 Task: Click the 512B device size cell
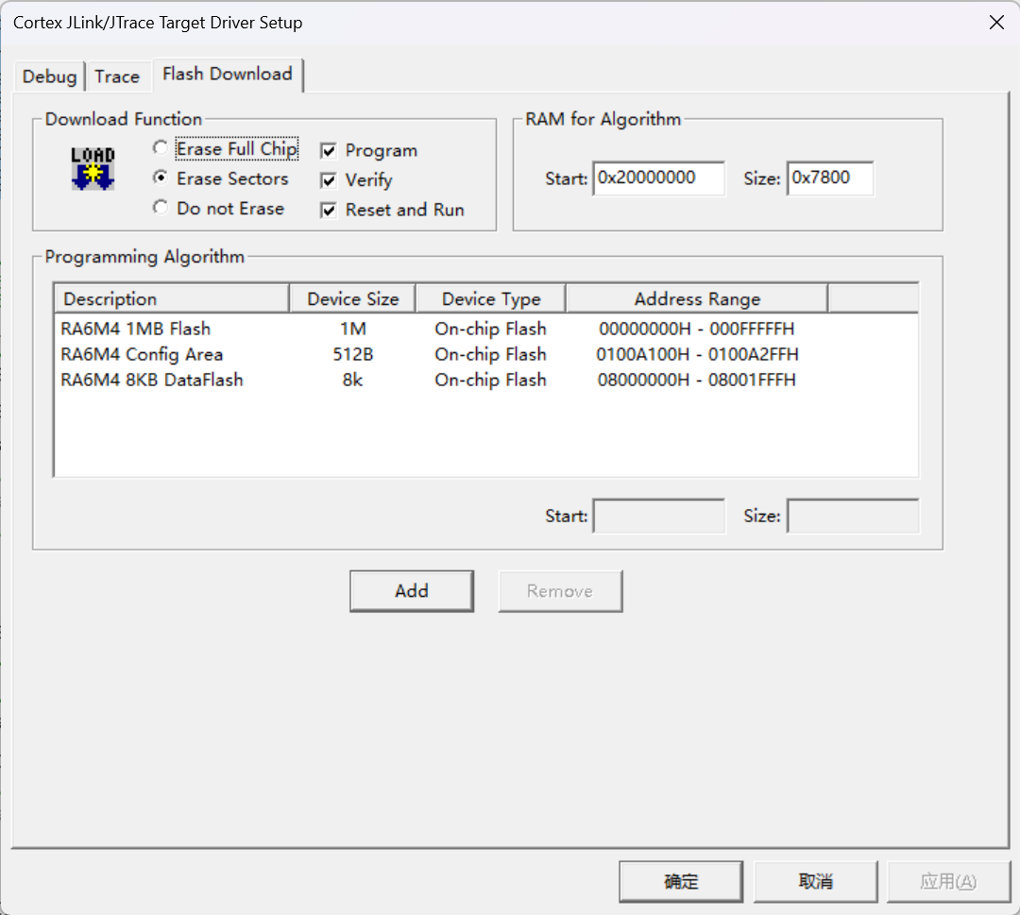(352, 354)
